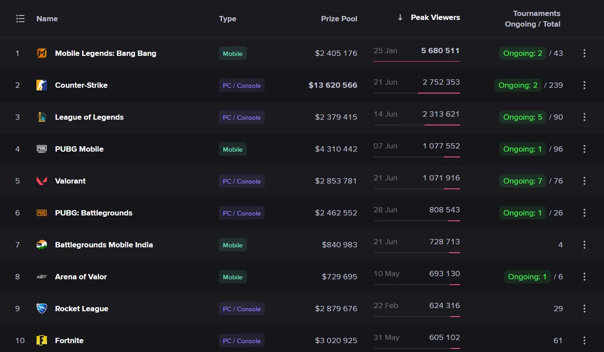This screenshot has width=604, height=352.
Task: Sort table by Prize Pool column
Action: click(x=339, y=19)
